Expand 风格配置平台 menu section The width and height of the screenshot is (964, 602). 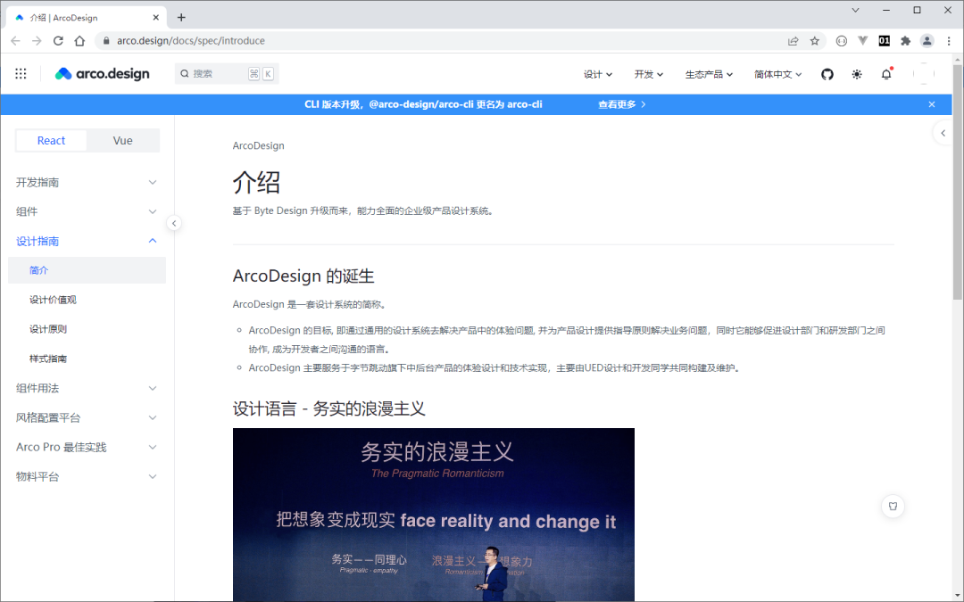click(87, 417)
